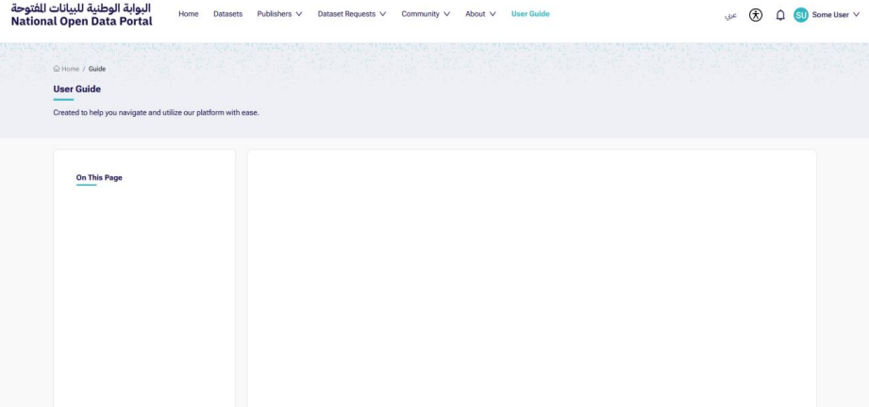Click the chevron arrow beside Publishers
This screenshot has height=407, width=869.
pos(299,14)
